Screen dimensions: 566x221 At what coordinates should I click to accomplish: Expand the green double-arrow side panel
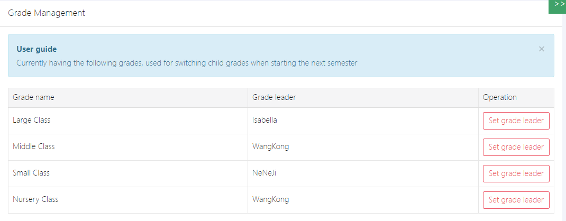[558, 5]
